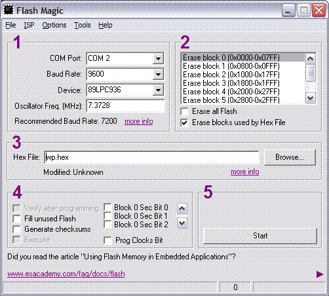Click the security bits list down arrow
329x296 pixels.
tap(182, 223)
